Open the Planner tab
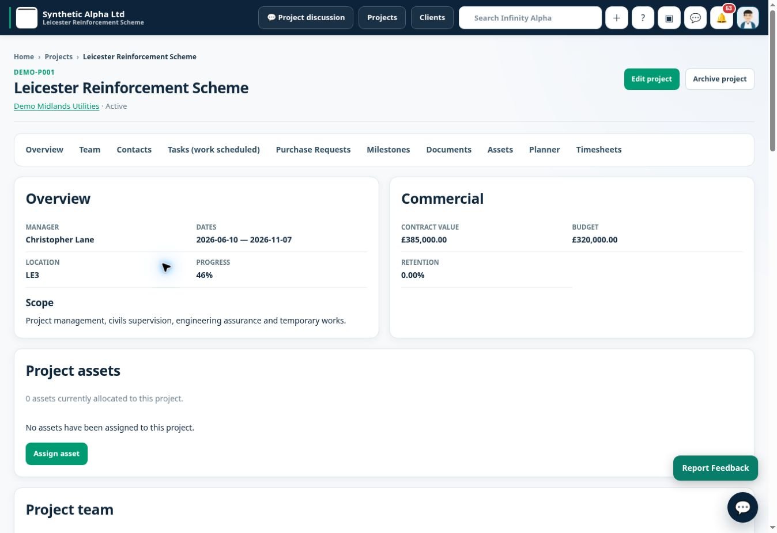777x533 pixels. coord(545,150)
